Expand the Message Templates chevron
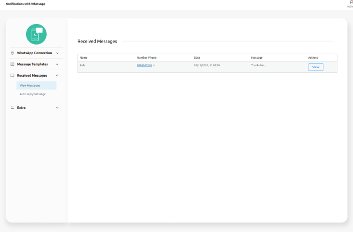353x232 pixels. (57, 64)
